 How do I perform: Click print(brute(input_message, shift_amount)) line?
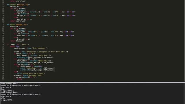click(38, 70)
